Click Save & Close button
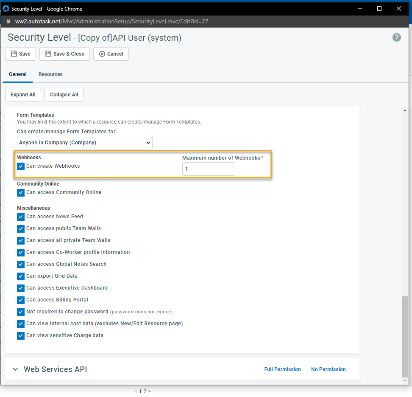 pyautogui.click(x=64, y=54)
